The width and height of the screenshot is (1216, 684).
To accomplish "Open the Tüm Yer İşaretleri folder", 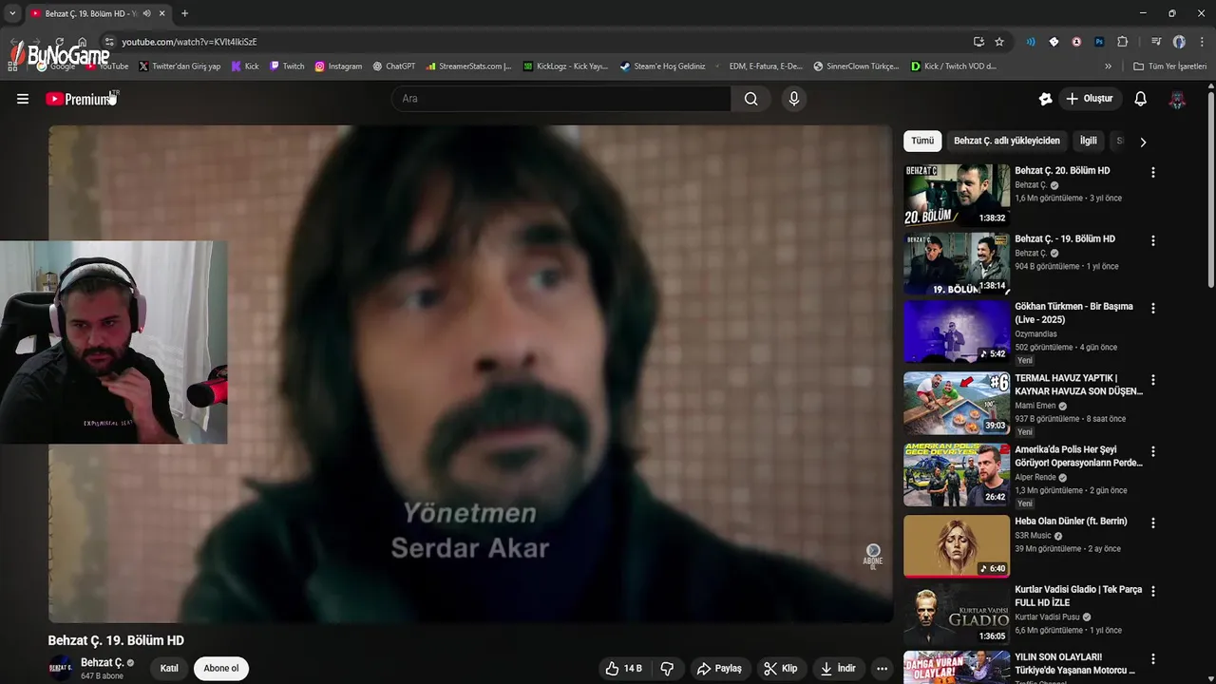I will (1170, 66).
